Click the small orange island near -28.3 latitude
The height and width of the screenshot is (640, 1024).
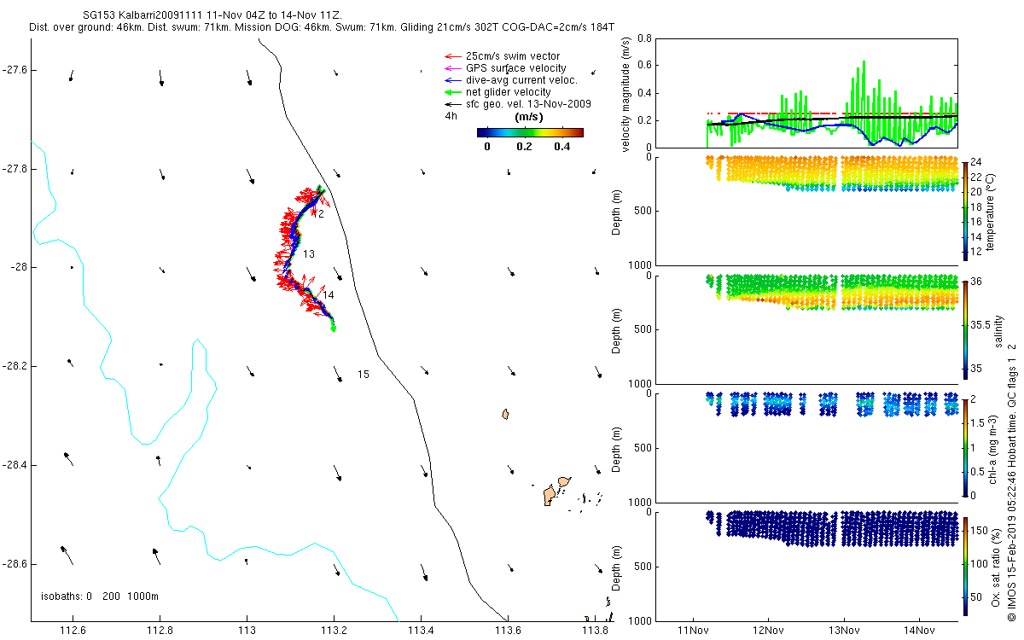tap(506, 415)
